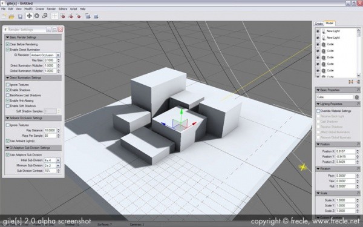Image resolution: width=363 pixels, height=227 pixels.
Task: Open the Render menu
Action: [x=51, y=9]
